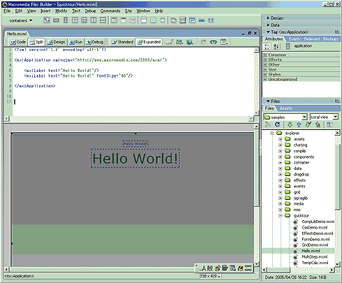Click the Preview in browser globe icon

(190, 42)
